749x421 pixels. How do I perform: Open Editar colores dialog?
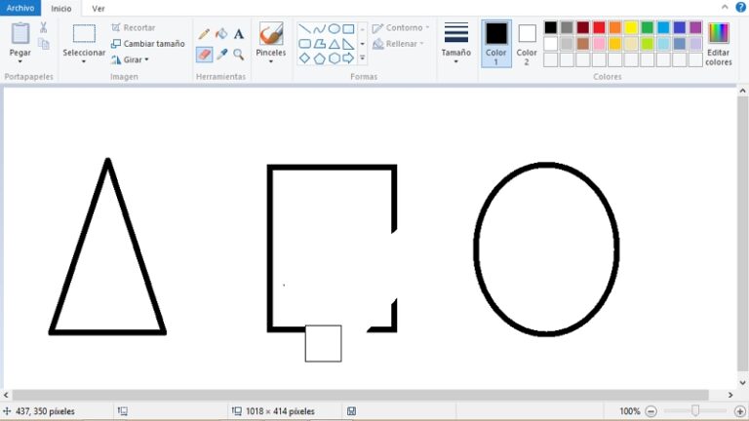click(x=719, y=44)
